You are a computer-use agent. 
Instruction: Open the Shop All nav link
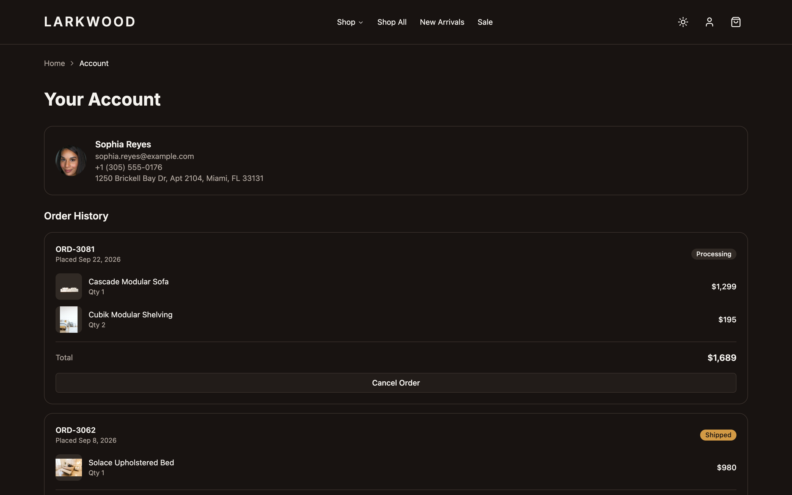point(392,22)
